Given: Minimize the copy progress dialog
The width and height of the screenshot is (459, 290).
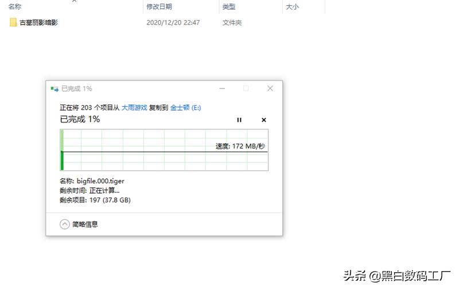Looking at the screenshot, I should tap(222, 88).
